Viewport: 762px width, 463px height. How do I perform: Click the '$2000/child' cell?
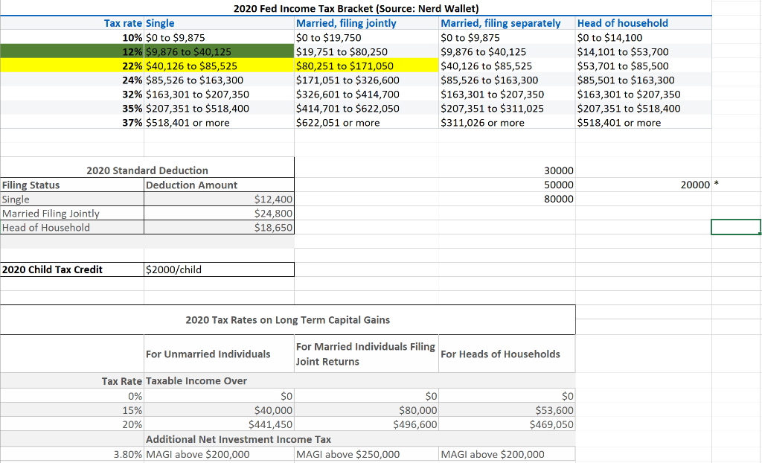point(220,269)
